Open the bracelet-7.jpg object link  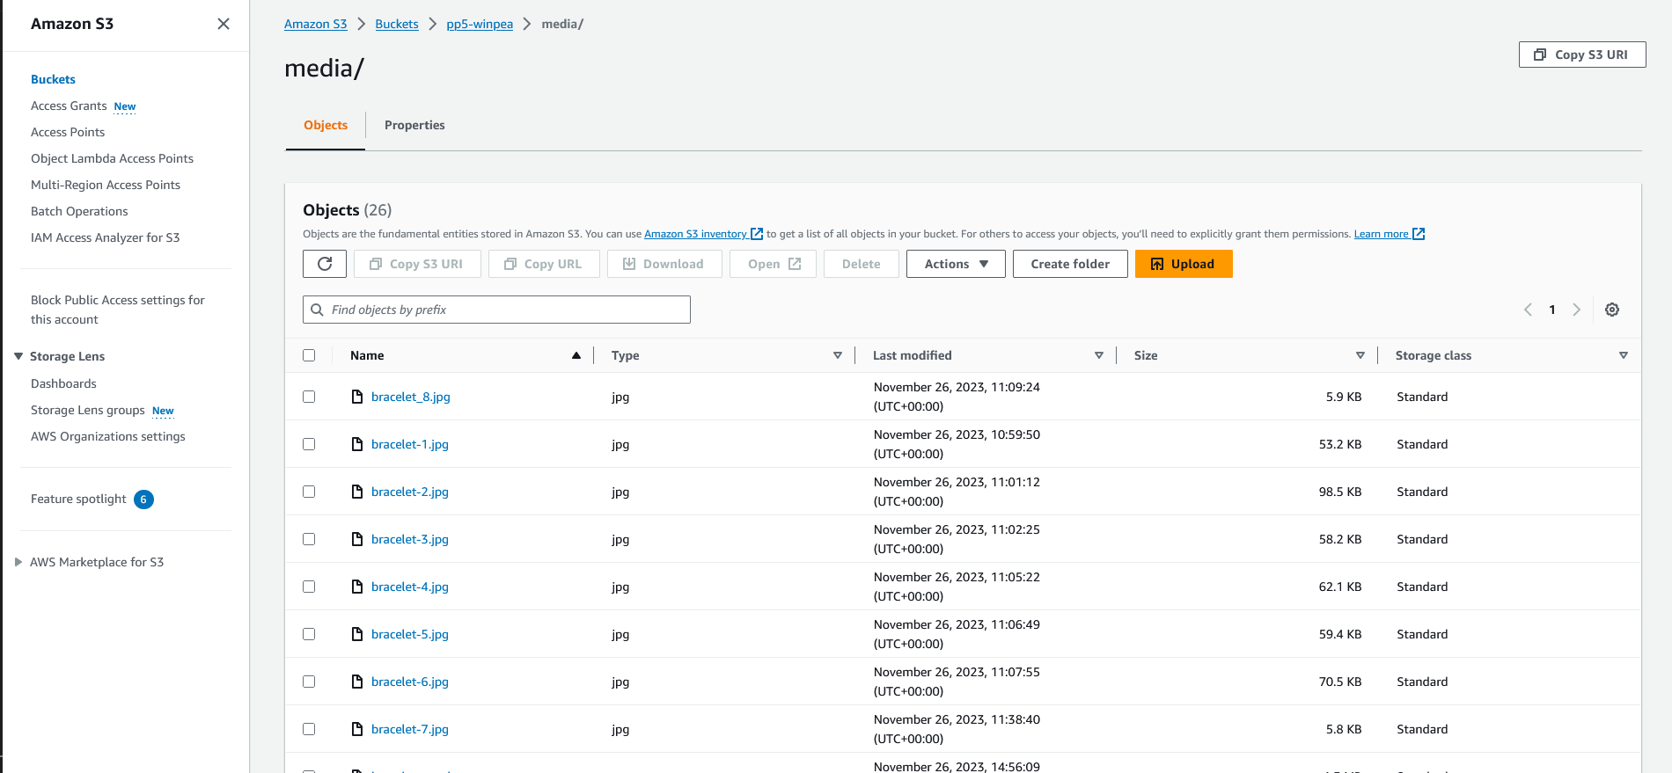tap(410, 729)
